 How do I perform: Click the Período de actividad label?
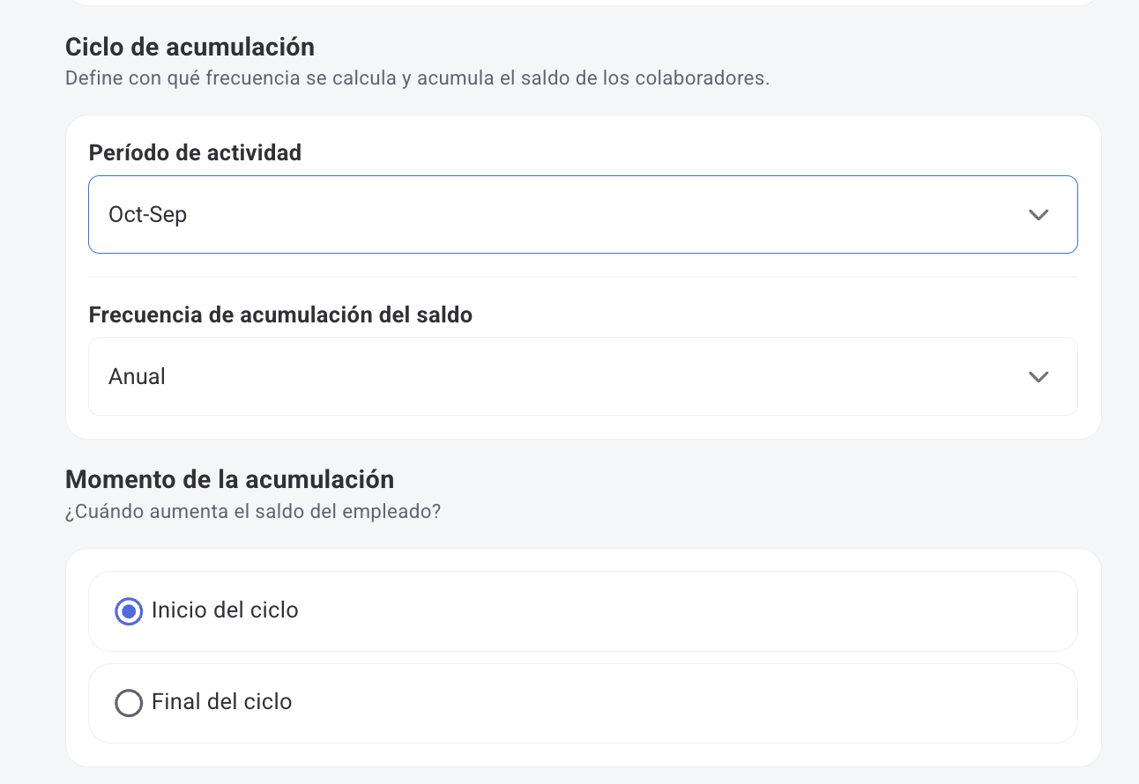pyautogui.click(x=195, y=152)
